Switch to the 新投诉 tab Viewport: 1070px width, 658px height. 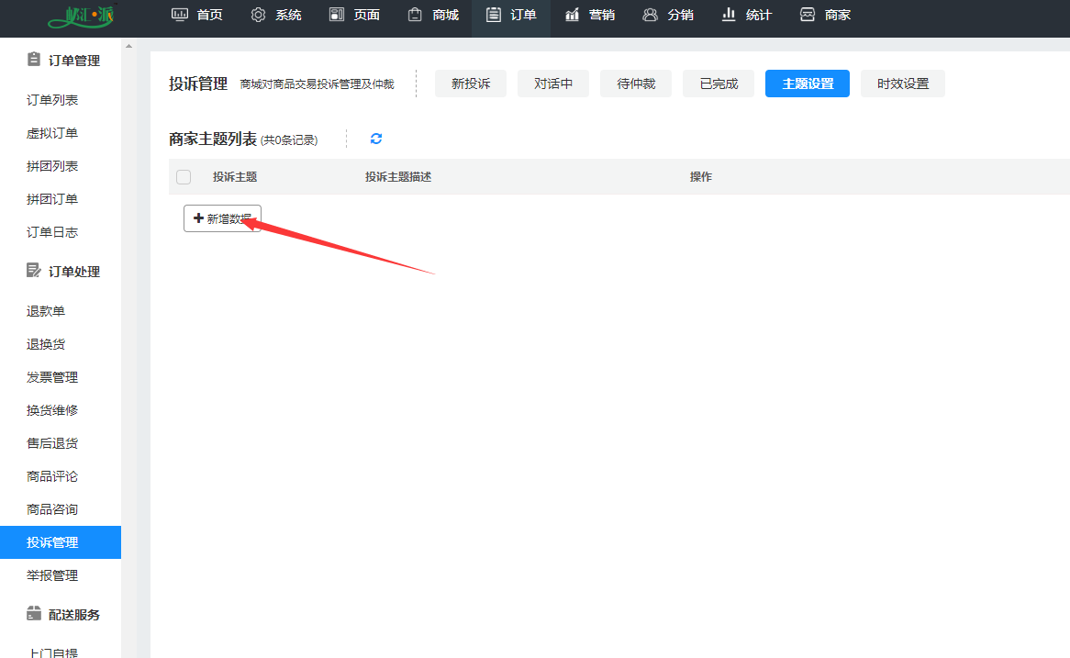point(471,84)
